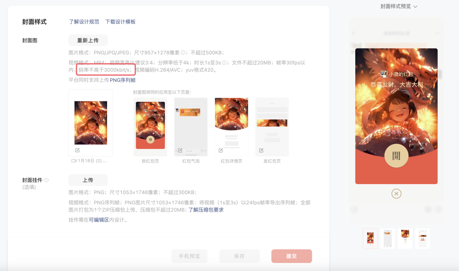
Task: Pick the send-page thumbnail under the phone preview
Action: 422,239
